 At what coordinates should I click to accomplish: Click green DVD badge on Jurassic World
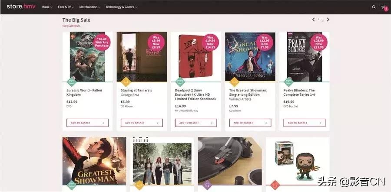72,81
